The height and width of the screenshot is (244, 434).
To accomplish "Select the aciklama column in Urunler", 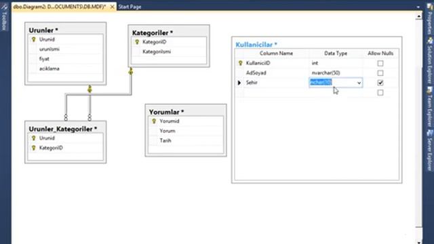I will point(50,68).
